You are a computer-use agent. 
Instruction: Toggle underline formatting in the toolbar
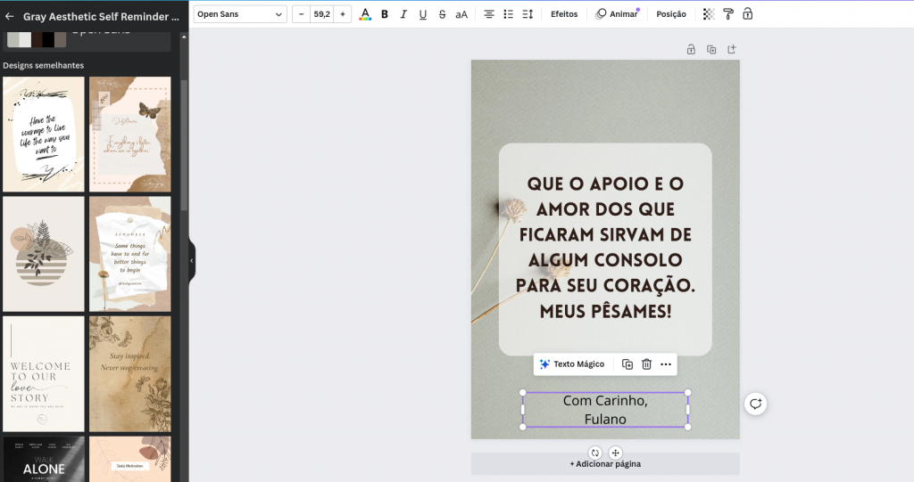click(423, 14)
